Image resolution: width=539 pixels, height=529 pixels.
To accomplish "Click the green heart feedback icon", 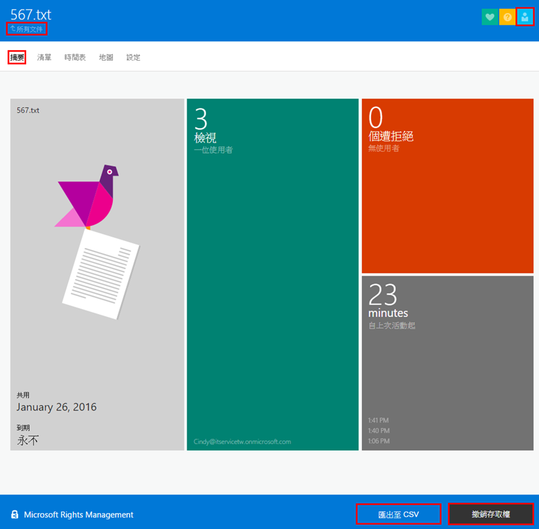I will coord(489,17).
